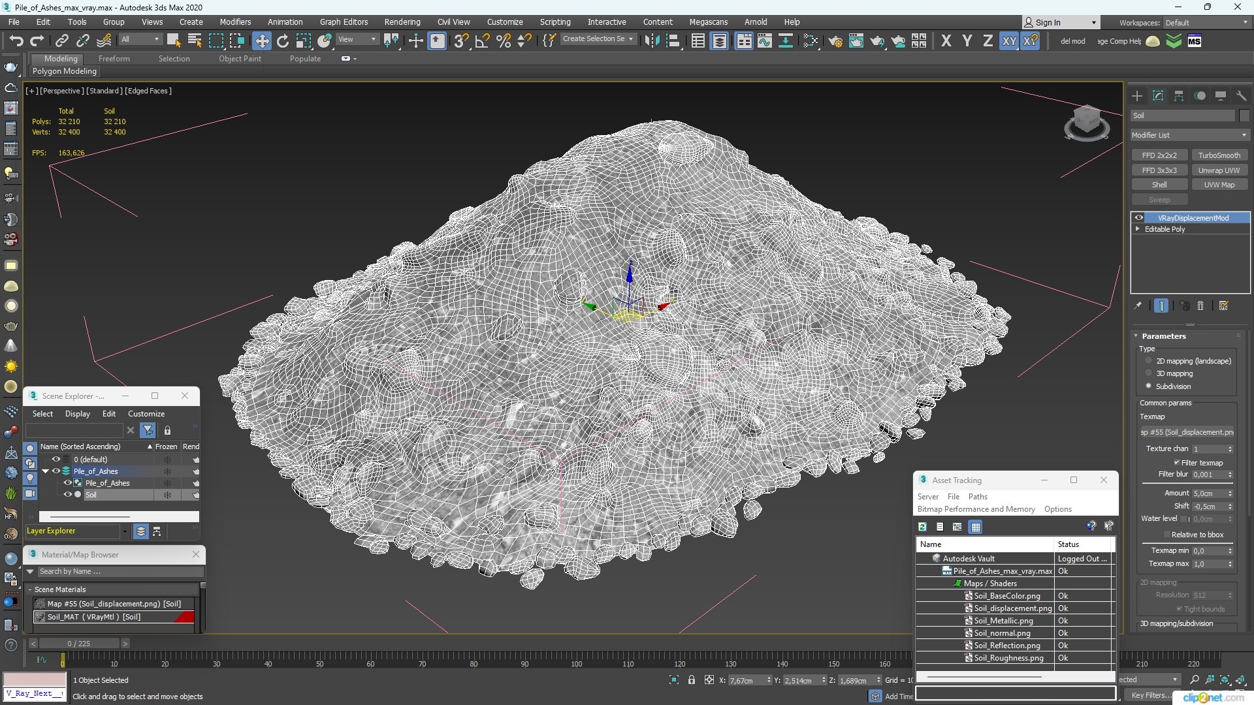This screenshot has height=705, width=1254.
Task: Activate Select and Move tool
Action: click(x=262, y=41)
